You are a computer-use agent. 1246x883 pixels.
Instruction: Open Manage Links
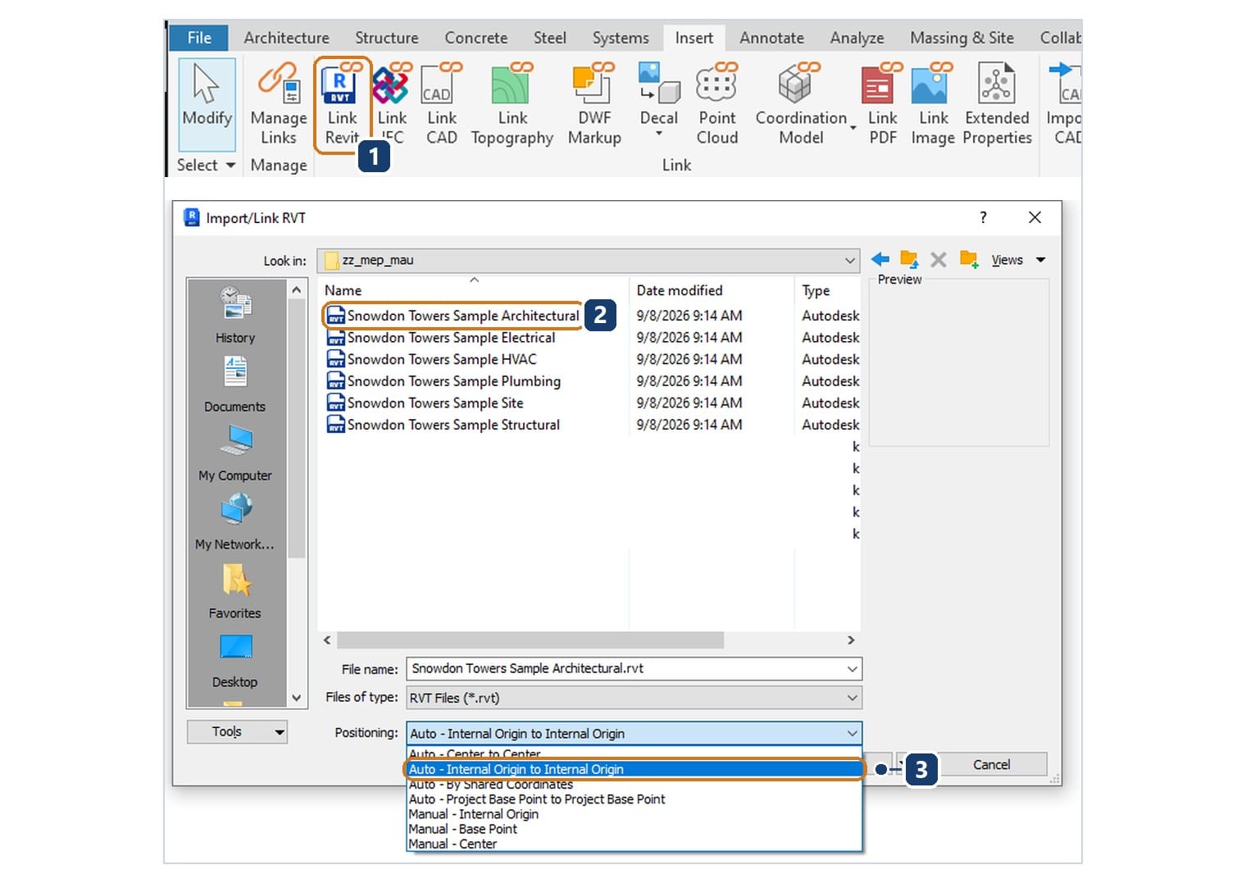[x=279, y=104]
